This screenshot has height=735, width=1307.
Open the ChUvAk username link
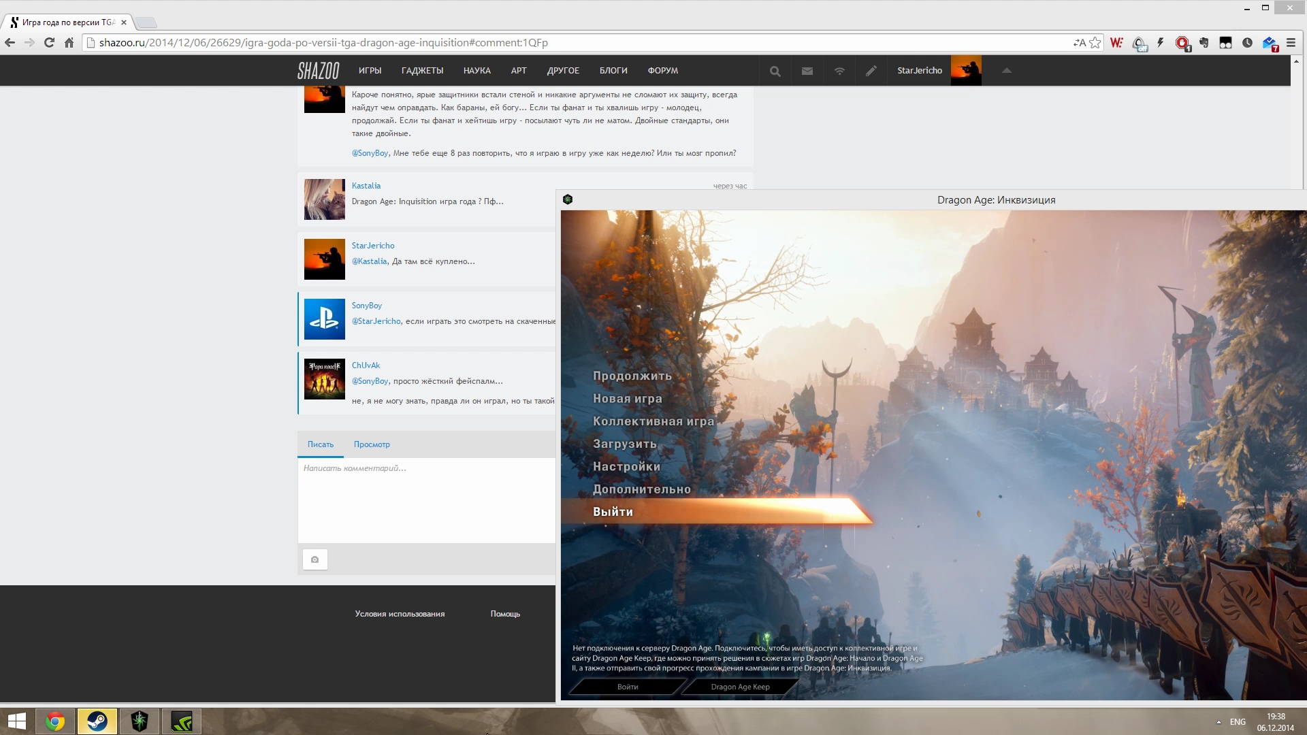[x=366, y=365]
